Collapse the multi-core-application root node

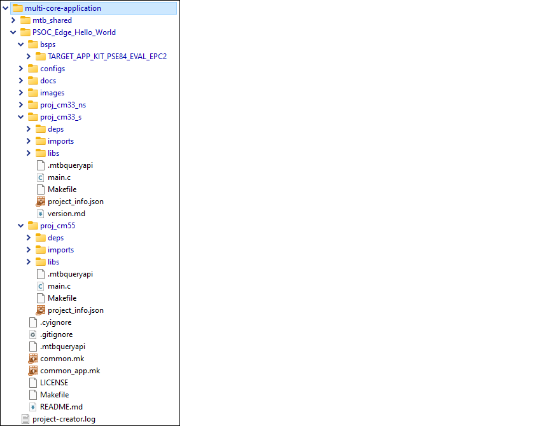(6, 8)
